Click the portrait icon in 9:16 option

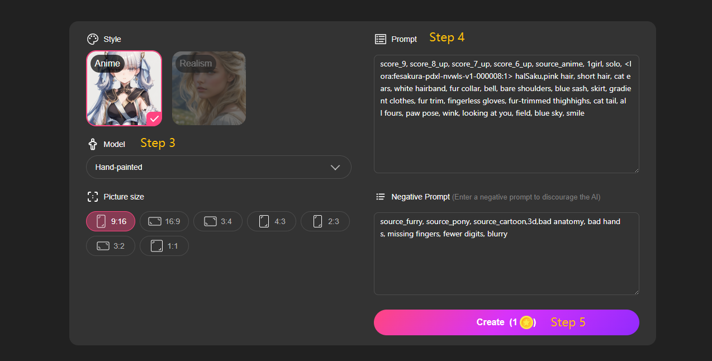coord(101,221)
